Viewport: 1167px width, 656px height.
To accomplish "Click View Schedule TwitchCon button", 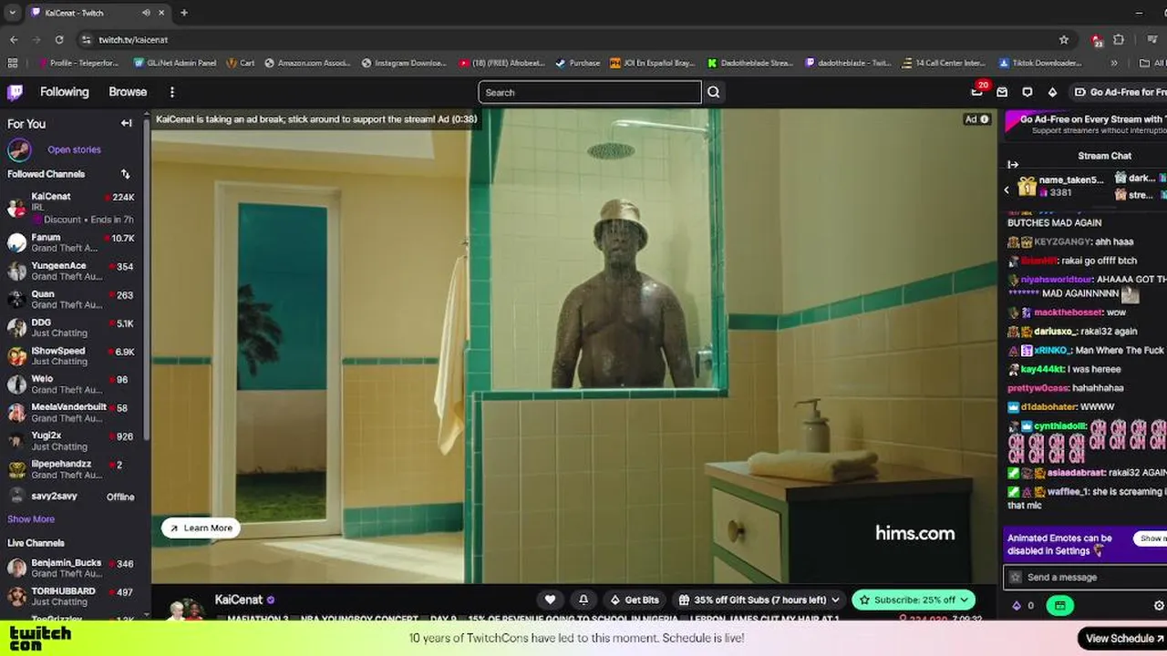I will 1123,638.
